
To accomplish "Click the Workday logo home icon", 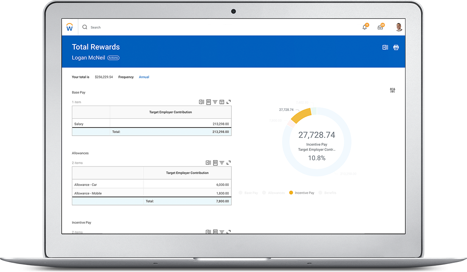I will pyautogui.click(x=70, y=28).
